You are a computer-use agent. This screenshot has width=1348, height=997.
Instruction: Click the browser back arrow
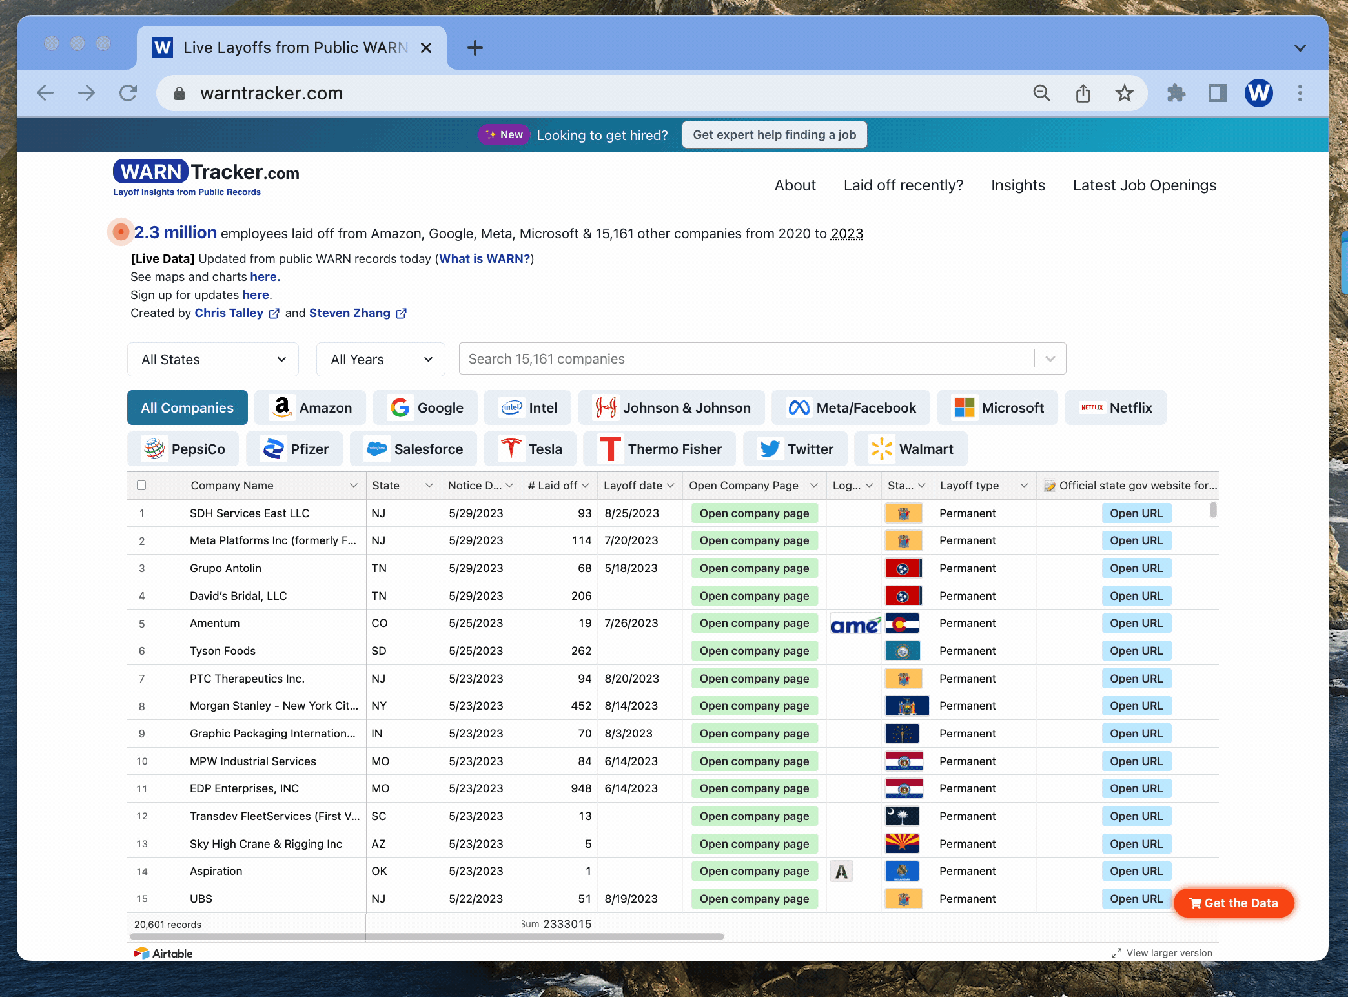pos(45,93)
